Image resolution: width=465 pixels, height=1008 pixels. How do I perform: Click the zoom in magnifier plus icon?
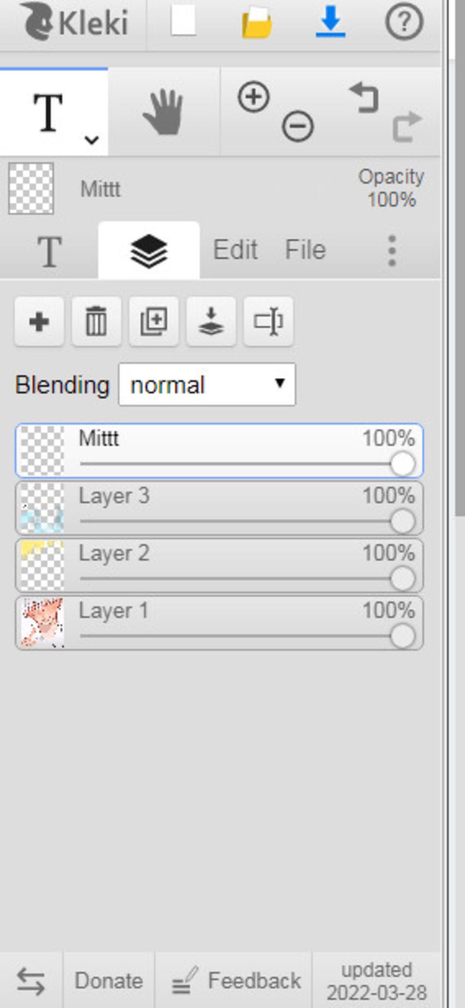pyautogui.click(x=253, y=97)
